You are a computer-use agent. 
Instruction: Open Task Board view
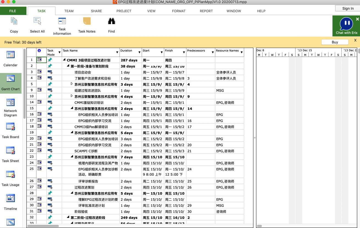pyautogui.click(x=10, y=131)
